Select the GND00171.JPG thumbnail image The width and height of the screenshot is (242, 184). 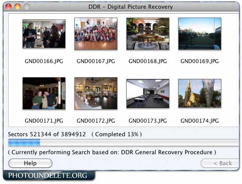[44, 93]
